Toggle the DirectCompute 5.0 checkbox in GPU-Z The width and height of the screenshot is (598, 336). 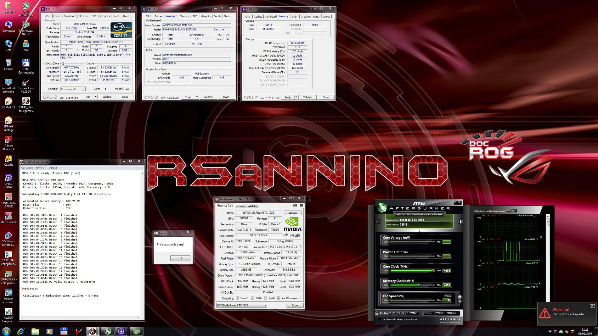coord(278,298)
